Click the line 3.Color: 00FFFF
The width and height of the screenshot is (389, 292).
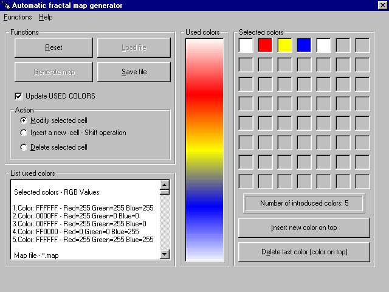(x=79, y=224)
